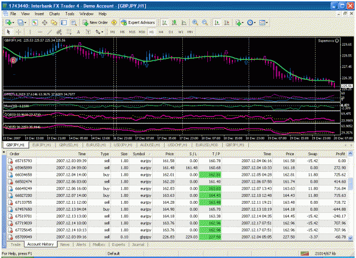
Task: Set timeframe to W1
Action: [x=181, y=32]
